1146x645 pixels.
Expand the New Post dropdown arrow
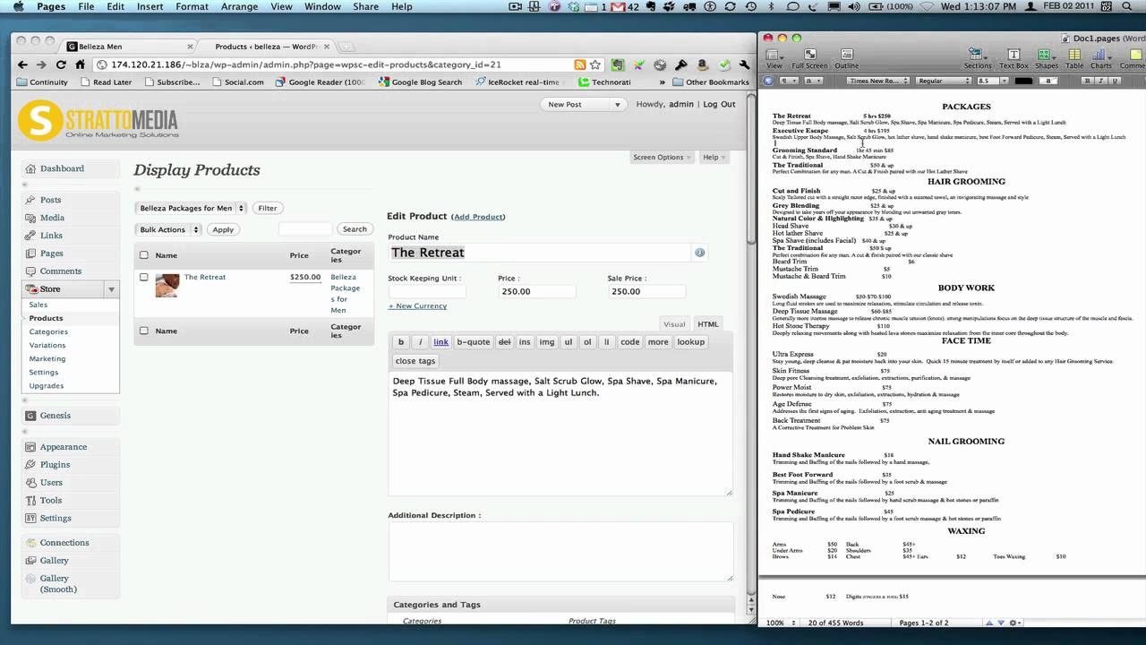coord(617,105)
